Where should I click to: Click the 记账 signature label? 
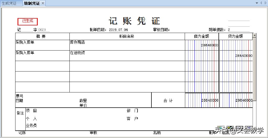[22, 133]
